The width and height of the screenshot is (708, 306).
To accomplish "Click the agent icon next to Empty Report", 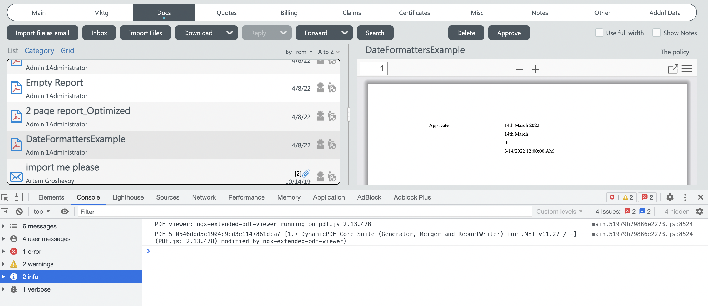I will click(320, 88).
